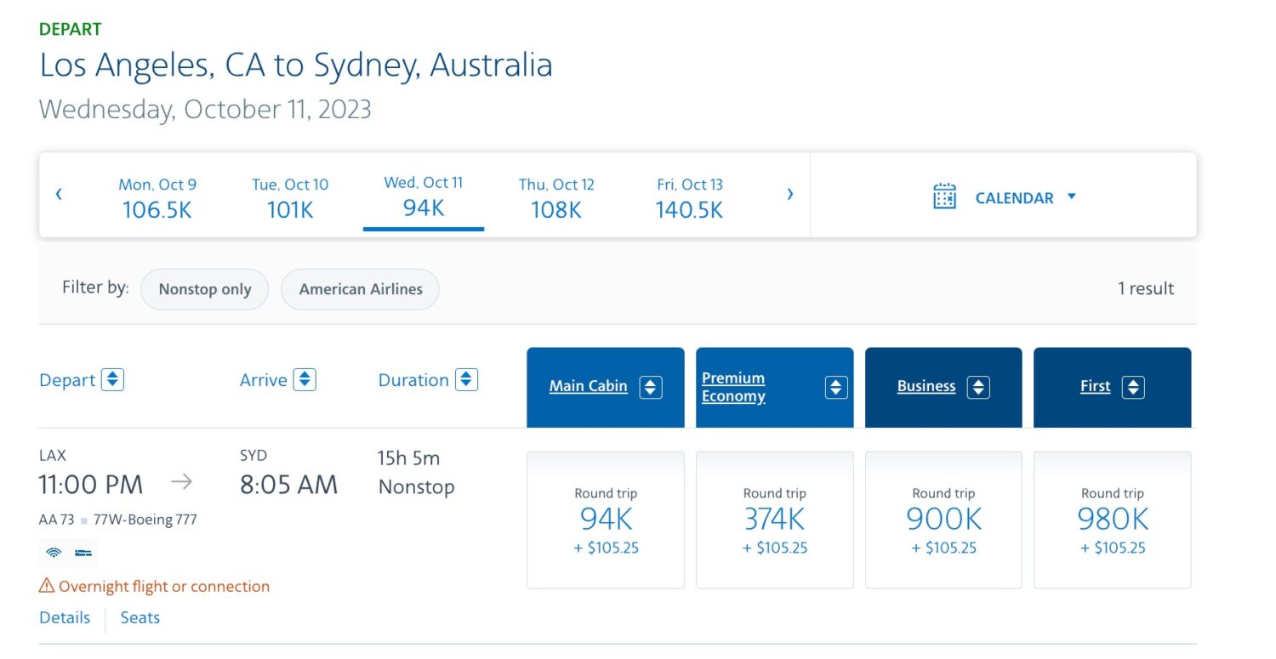Sort flights using the Duration sort arrows

click(x=466, y=379)
